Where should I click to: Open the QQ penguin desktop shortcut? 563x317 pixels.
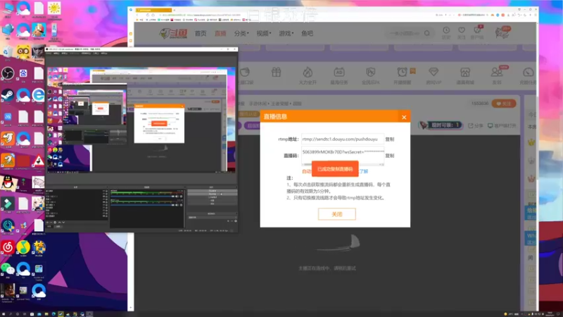[8, 182]
